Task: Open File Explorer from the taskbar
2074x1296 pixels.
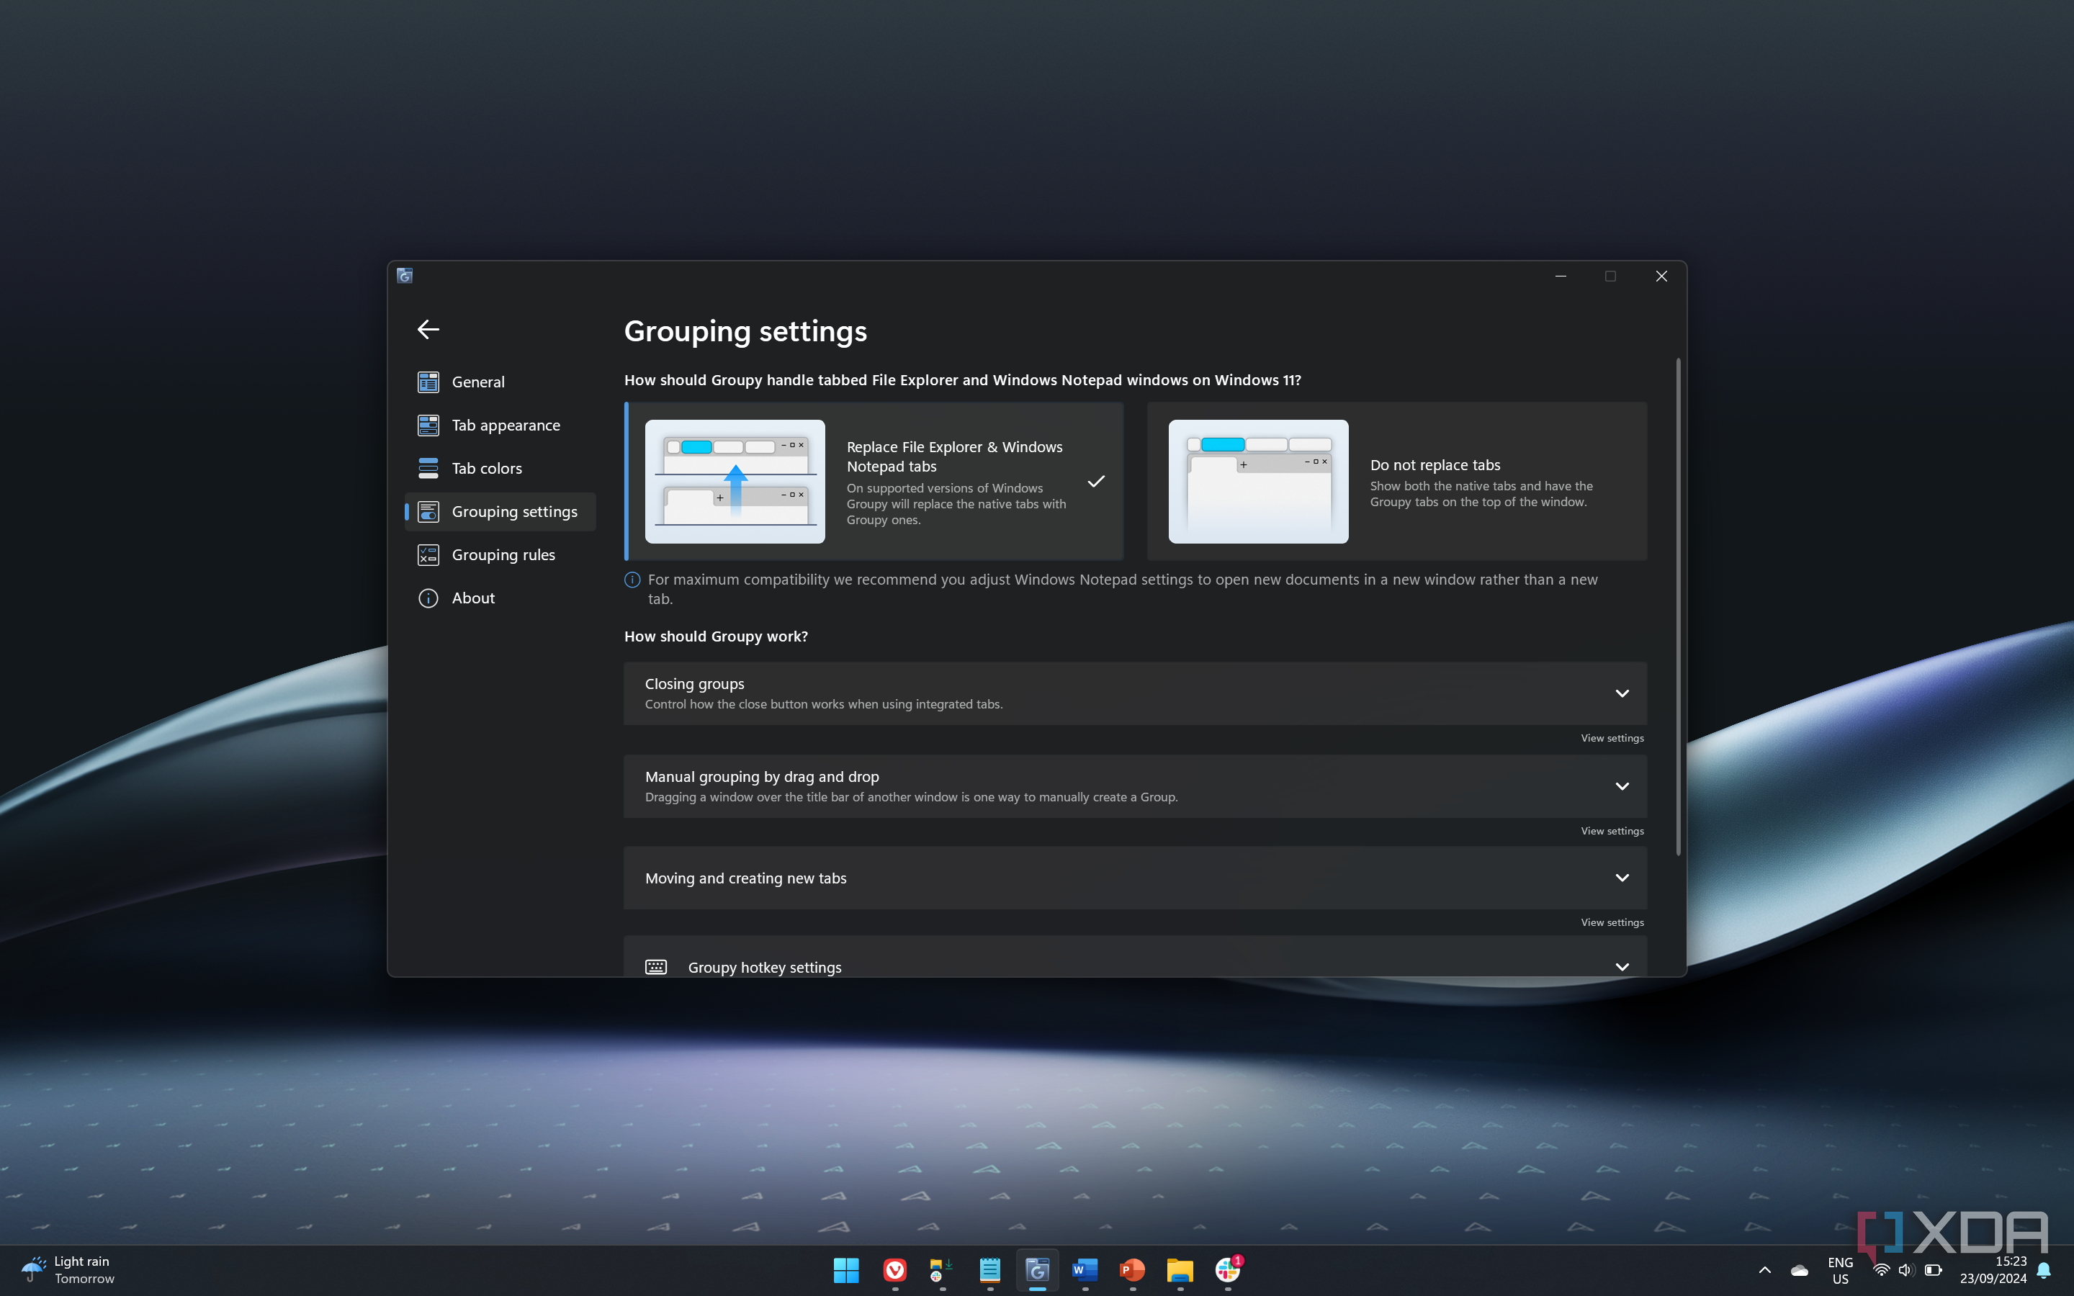Action: click(x=1180, y=1270)
